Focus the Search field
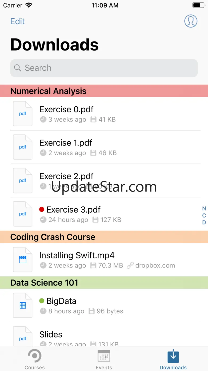 tap(104, 68)
